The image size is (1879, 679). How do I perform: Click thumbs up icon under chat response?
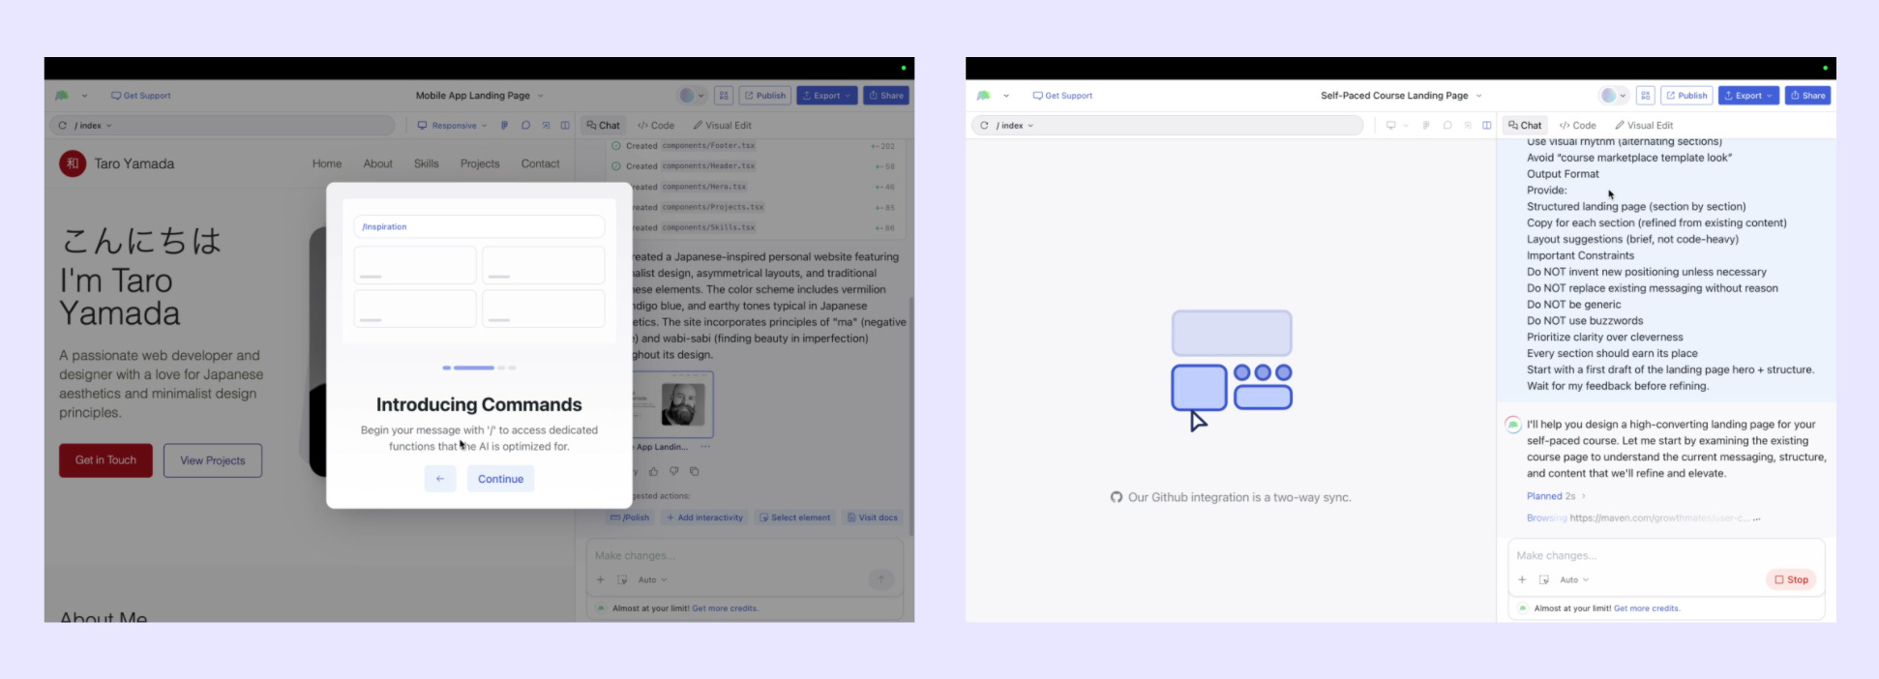click(653, 472)
